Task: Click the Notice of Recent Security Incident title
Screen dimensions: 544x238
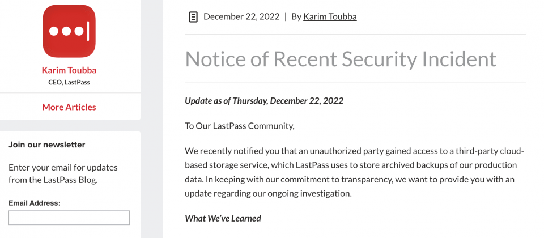Action: 341,58
